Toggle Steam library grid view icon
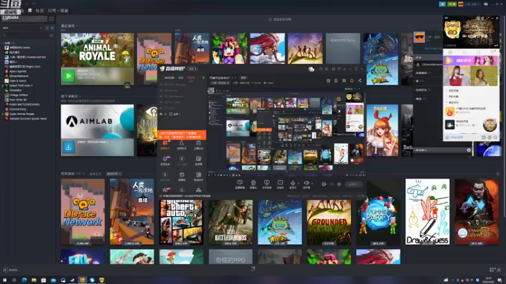The image size is (506, 284). 51,19
